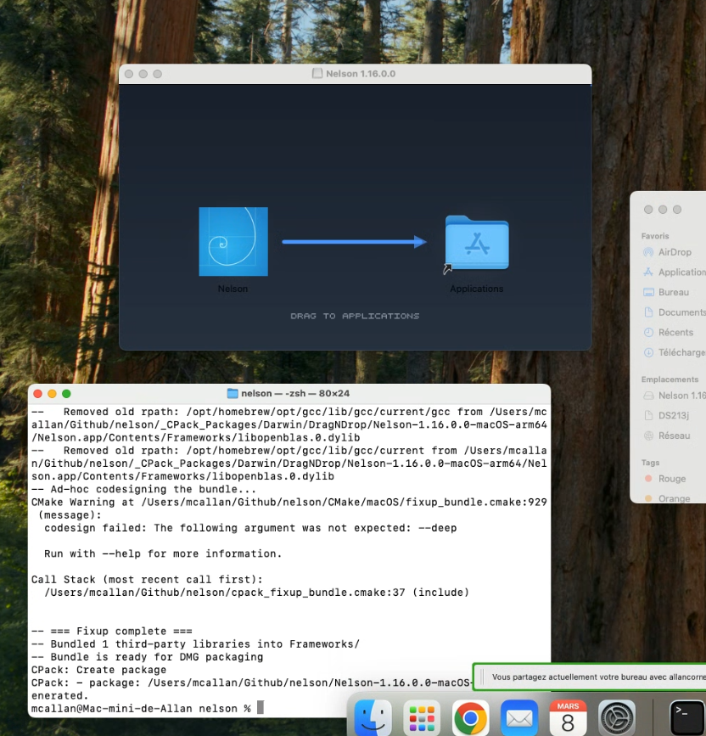Click the red tag color dot
706x736 pixels.
click(x=648, y=479)
